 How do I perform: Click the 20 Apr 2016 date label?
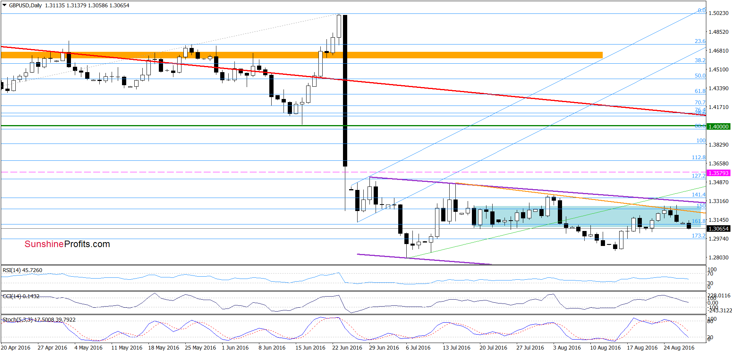coord(16,348)
